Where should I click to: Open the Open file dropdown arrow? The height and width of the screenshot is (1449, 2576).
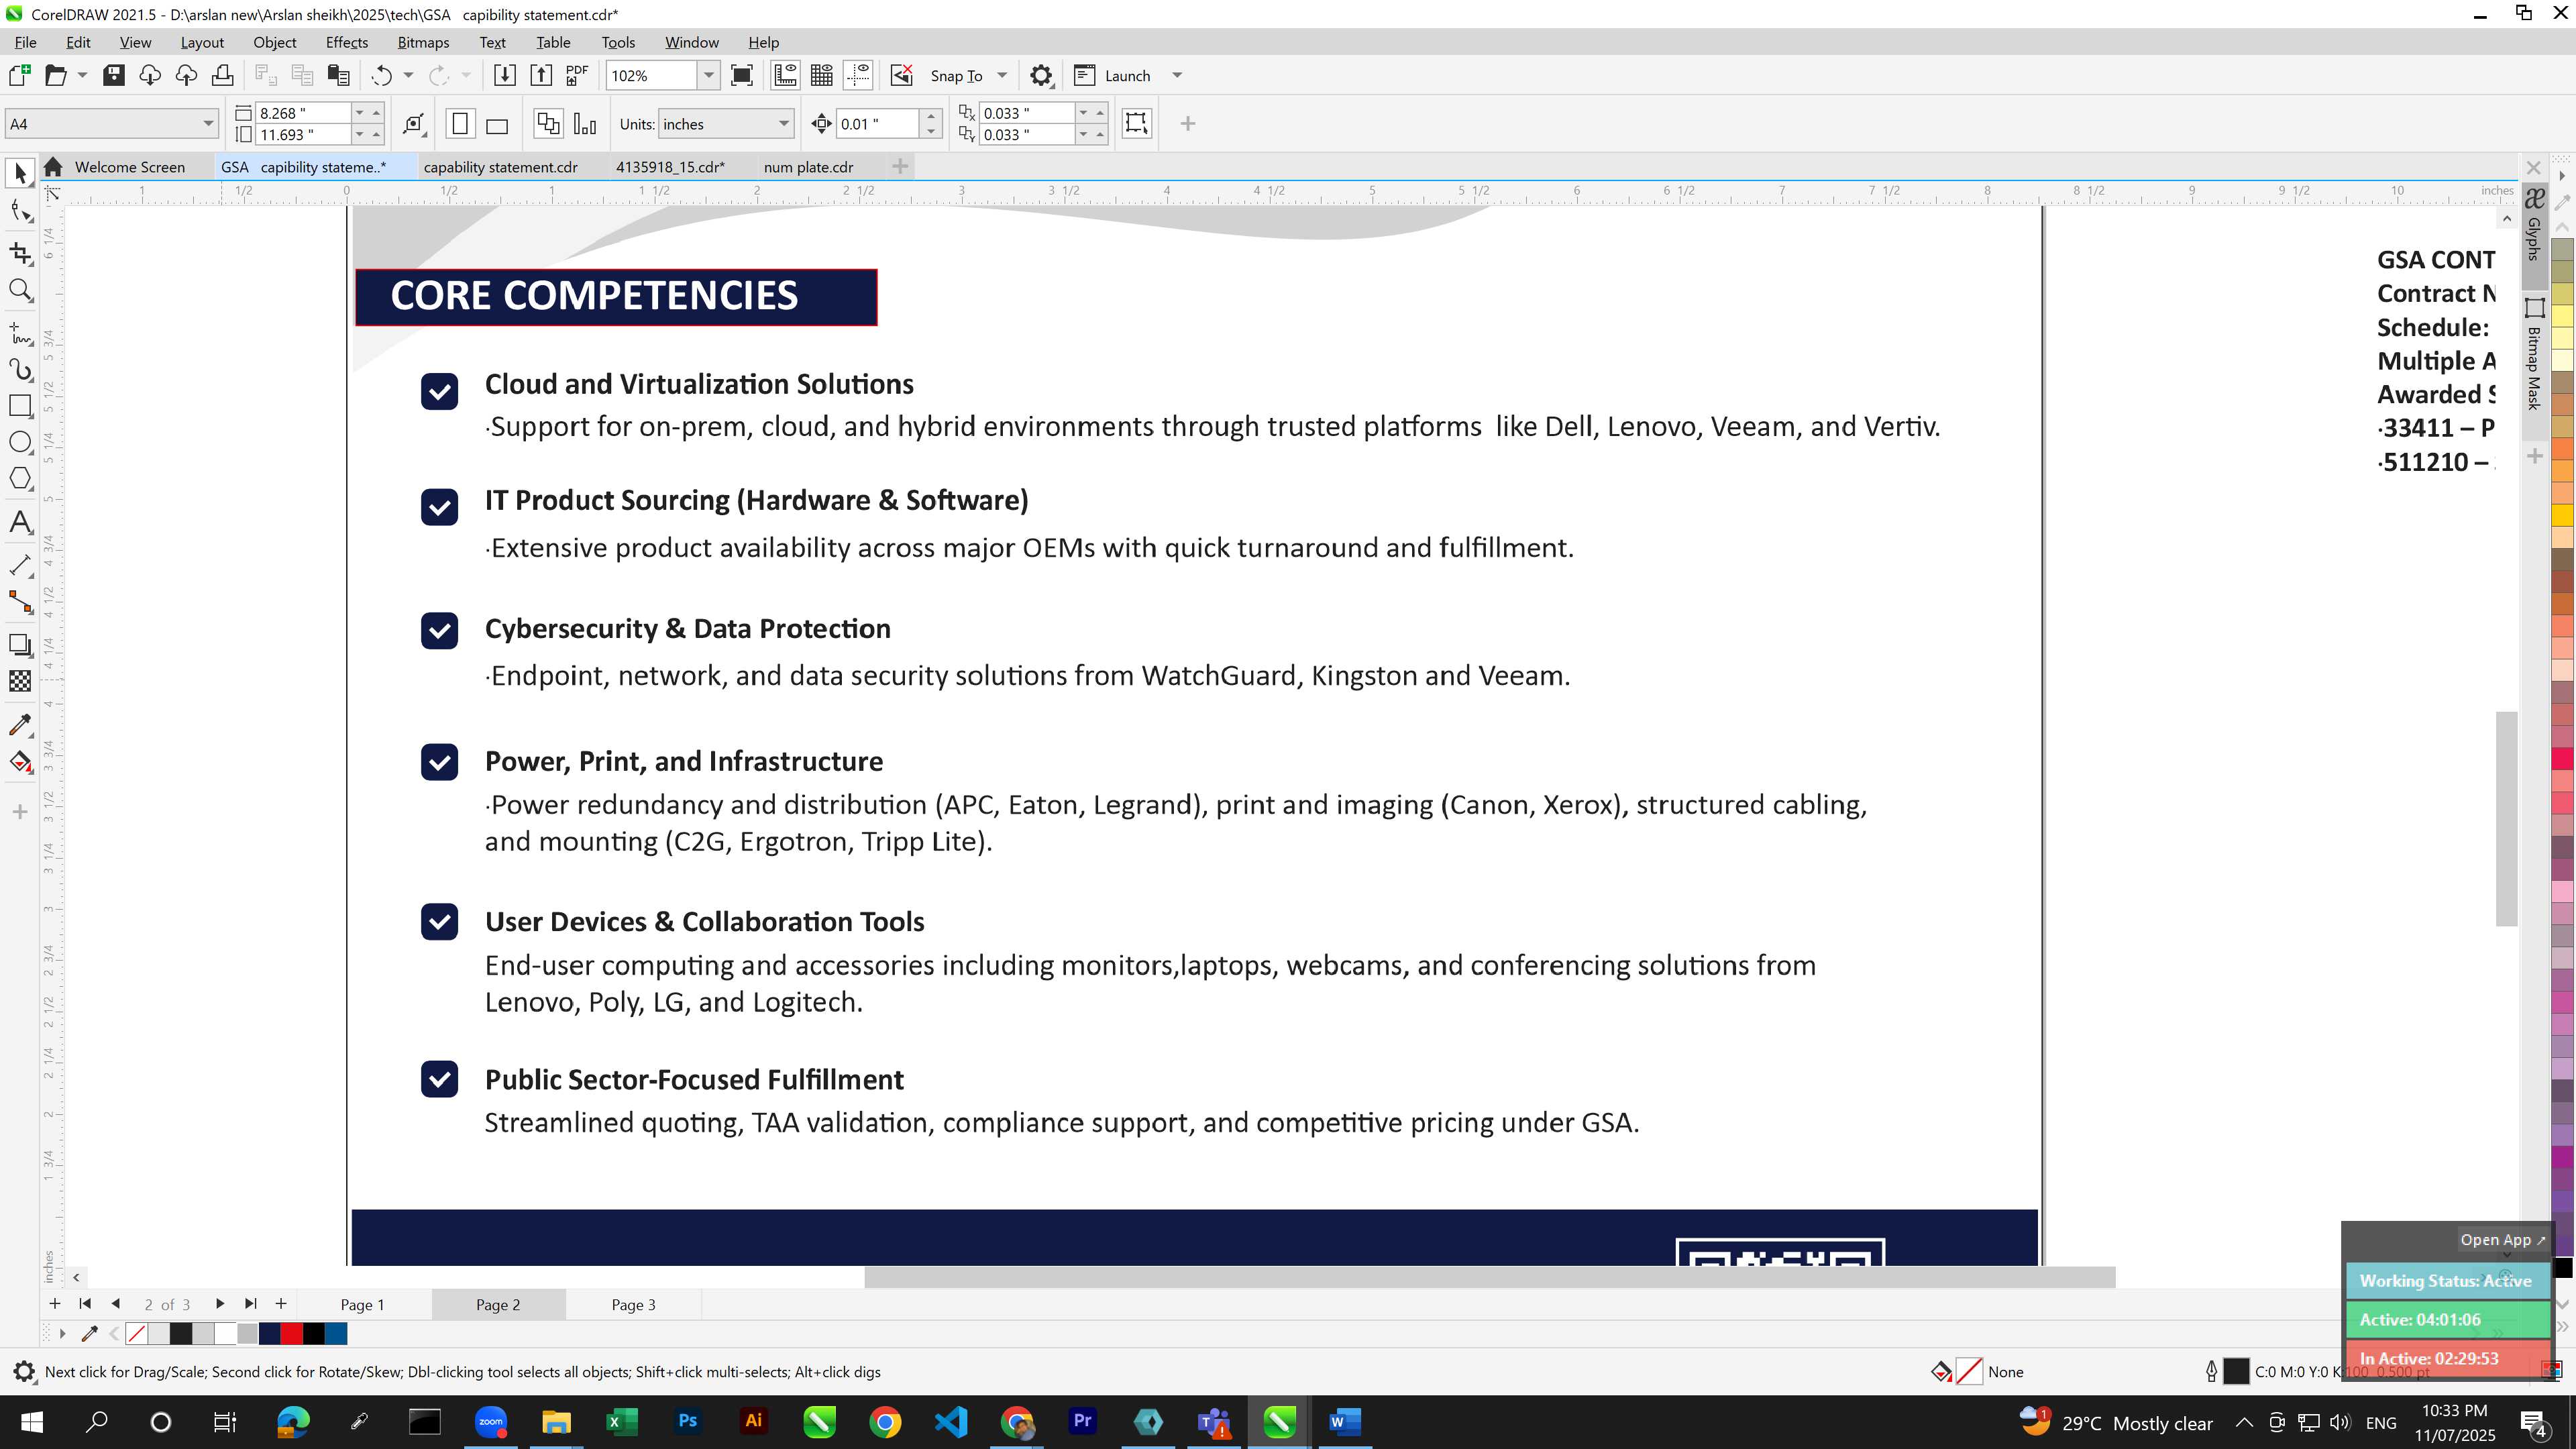[x=82, y=75]
